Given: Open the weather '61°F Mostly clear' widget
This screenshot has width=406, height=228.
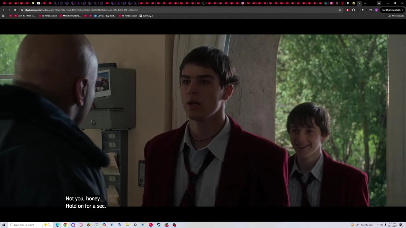Looking at the screenshot, I should pos(362,225).
